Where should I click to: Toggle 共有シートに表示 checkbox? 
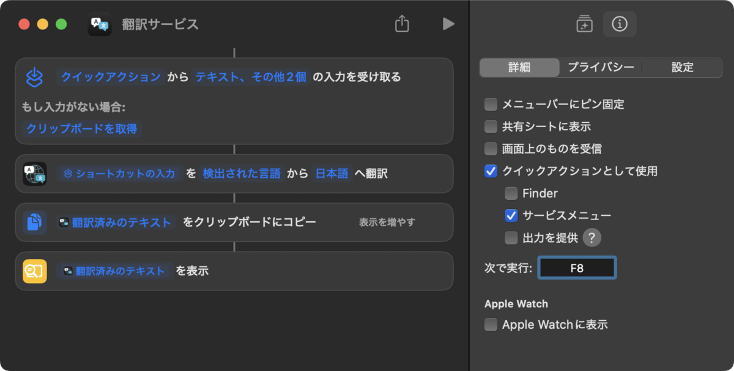pyautogui.click(x=491, y=127)
